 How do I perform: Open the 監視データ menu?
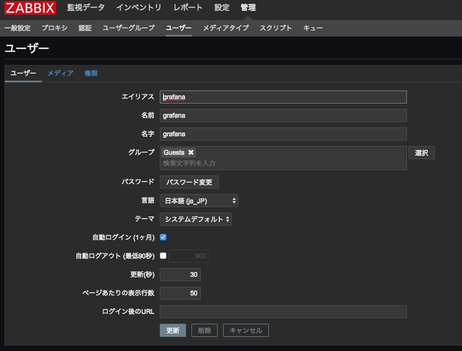point(86,8)
